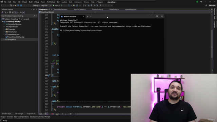Click the comment out lines toolbar icon

click(95, 5)
